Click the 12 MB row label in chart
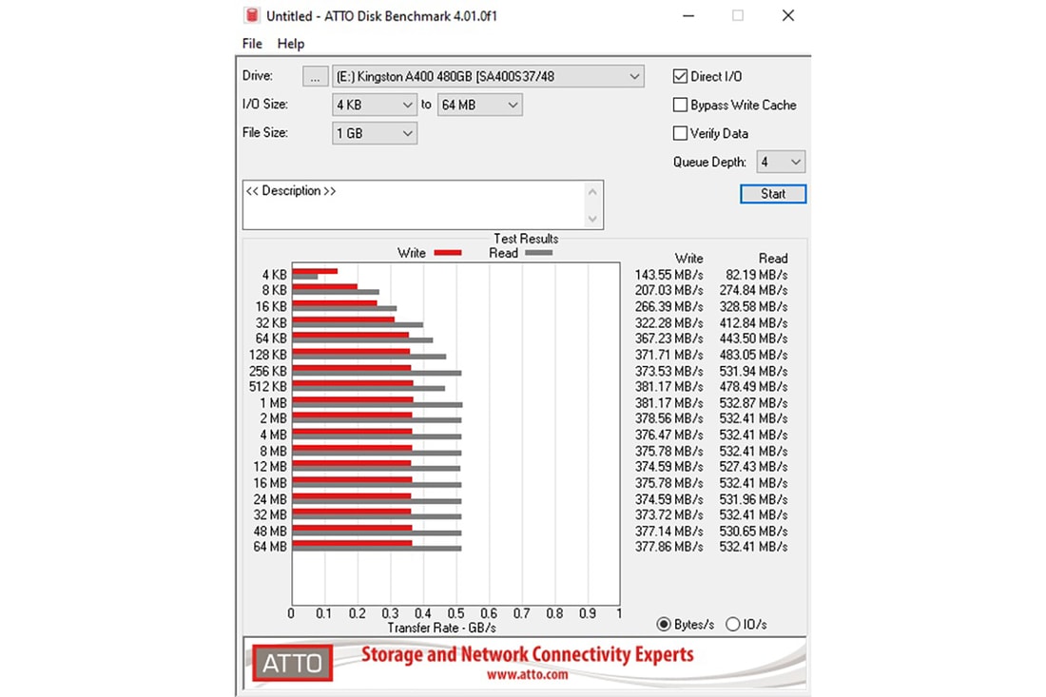 [x=270, y=467]
